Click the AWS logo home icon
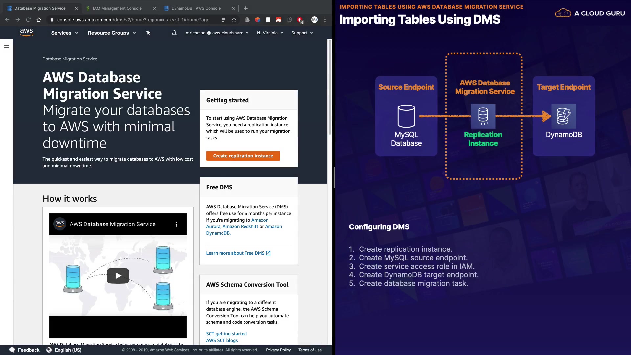This screenshot has height=355, width=631. click(26, 32)
